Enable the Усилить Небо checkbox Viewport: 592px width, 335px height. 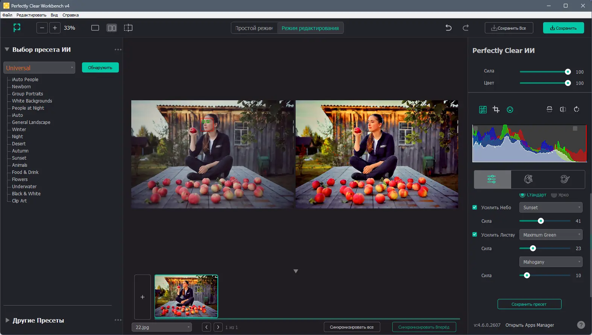click(x=475, y=207)
